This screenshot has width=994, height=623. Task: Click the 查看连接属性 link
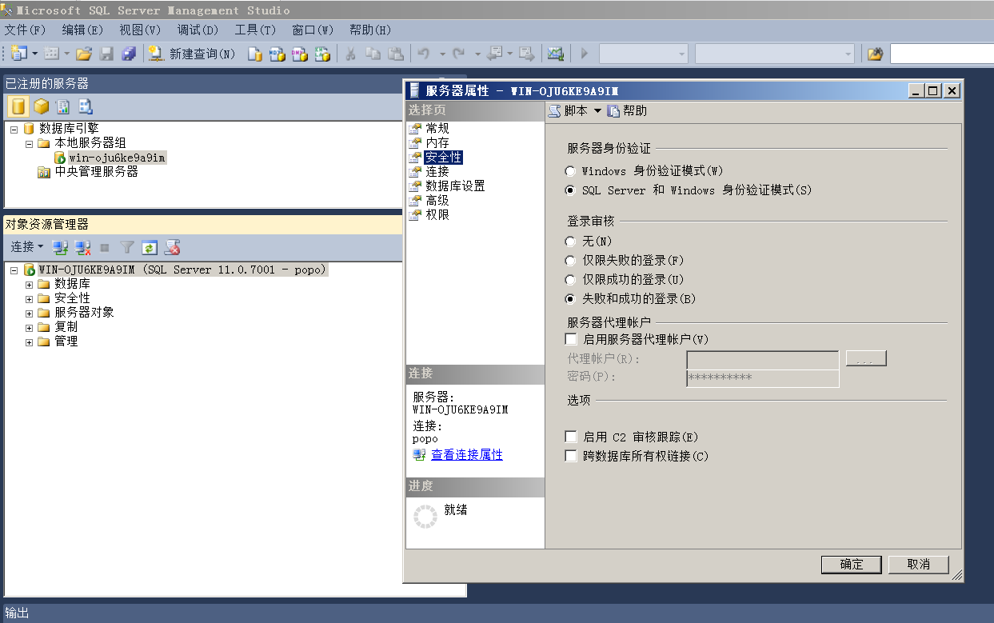(x=467, y=455)
